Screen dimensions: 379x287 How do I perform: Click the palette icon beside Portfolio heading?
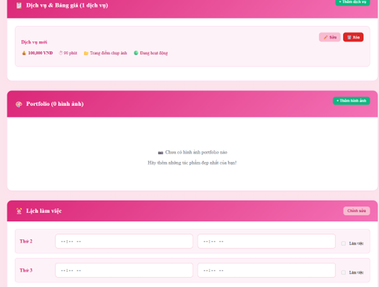(x=19, y=104)
